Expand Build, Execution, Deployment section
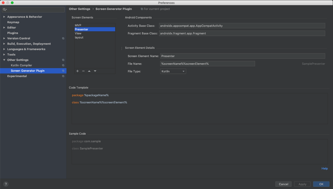Screen dimensions: 333x189 (x=4, y=44)
